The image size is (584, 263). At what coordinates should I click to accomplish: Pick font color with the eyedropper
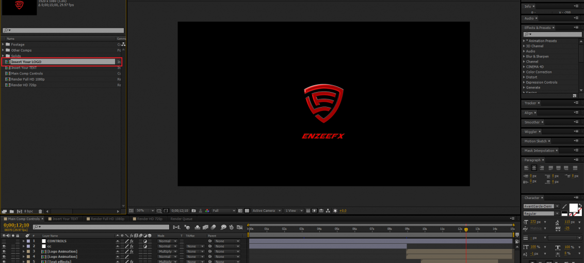(564, 206)
